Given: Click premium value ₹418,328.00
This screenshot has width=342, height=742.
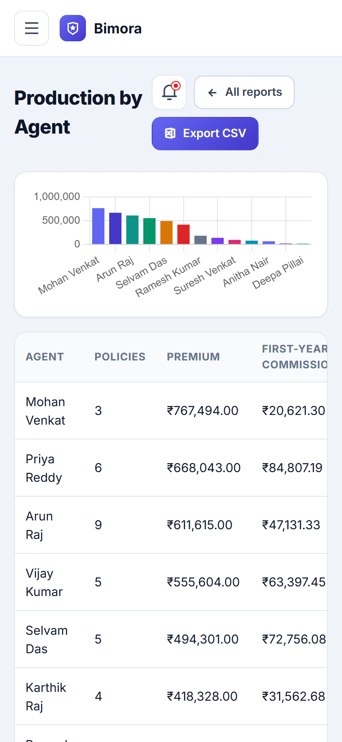Looking at the screenshot, I should (202, 696).
